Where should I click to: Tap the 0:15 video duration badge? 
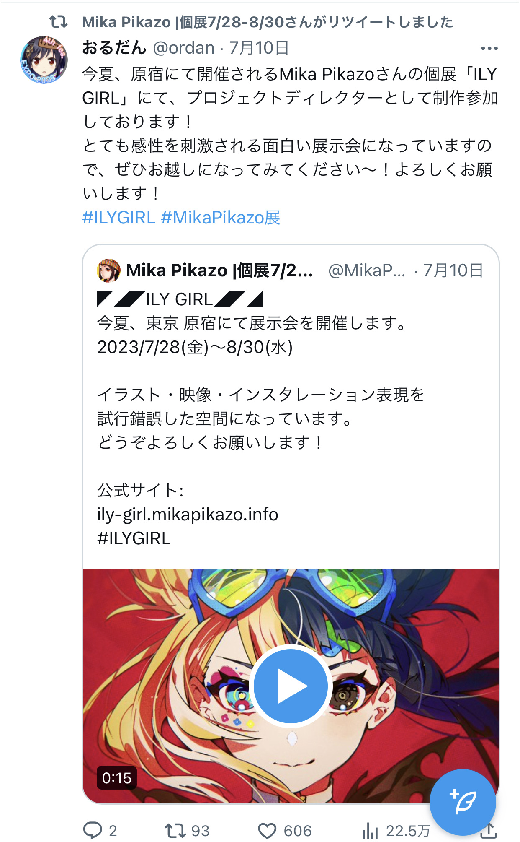click(x=117, y=778)
